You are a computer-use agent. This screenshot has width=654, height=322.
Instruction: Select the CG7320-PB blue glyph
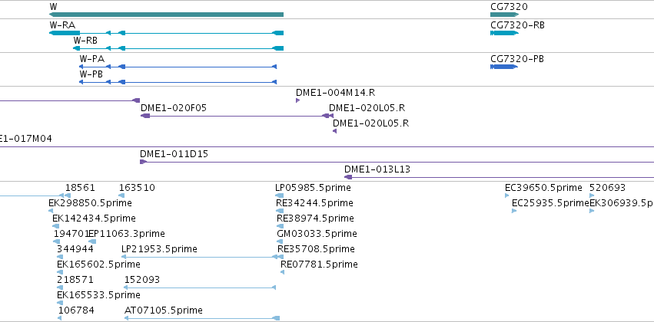tap(504, 67)
